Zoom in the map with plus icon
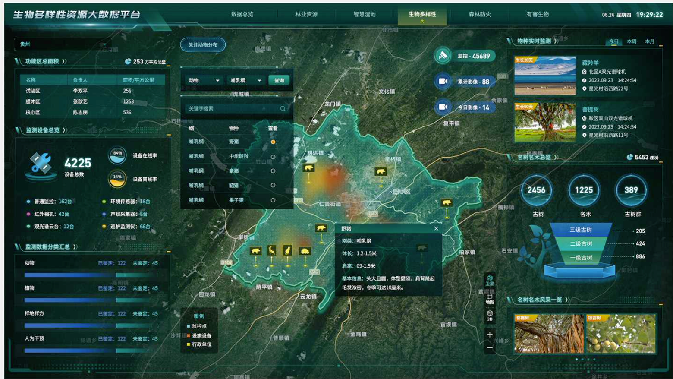Screen dimensions: 673x379 tap(490, 335)
